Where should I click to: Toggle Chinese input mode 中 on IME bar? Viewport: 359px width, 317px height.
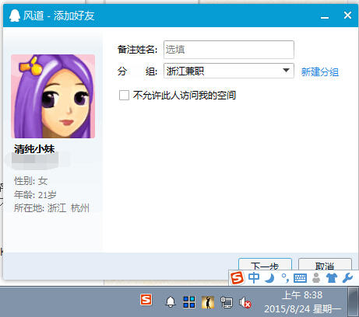254,278
